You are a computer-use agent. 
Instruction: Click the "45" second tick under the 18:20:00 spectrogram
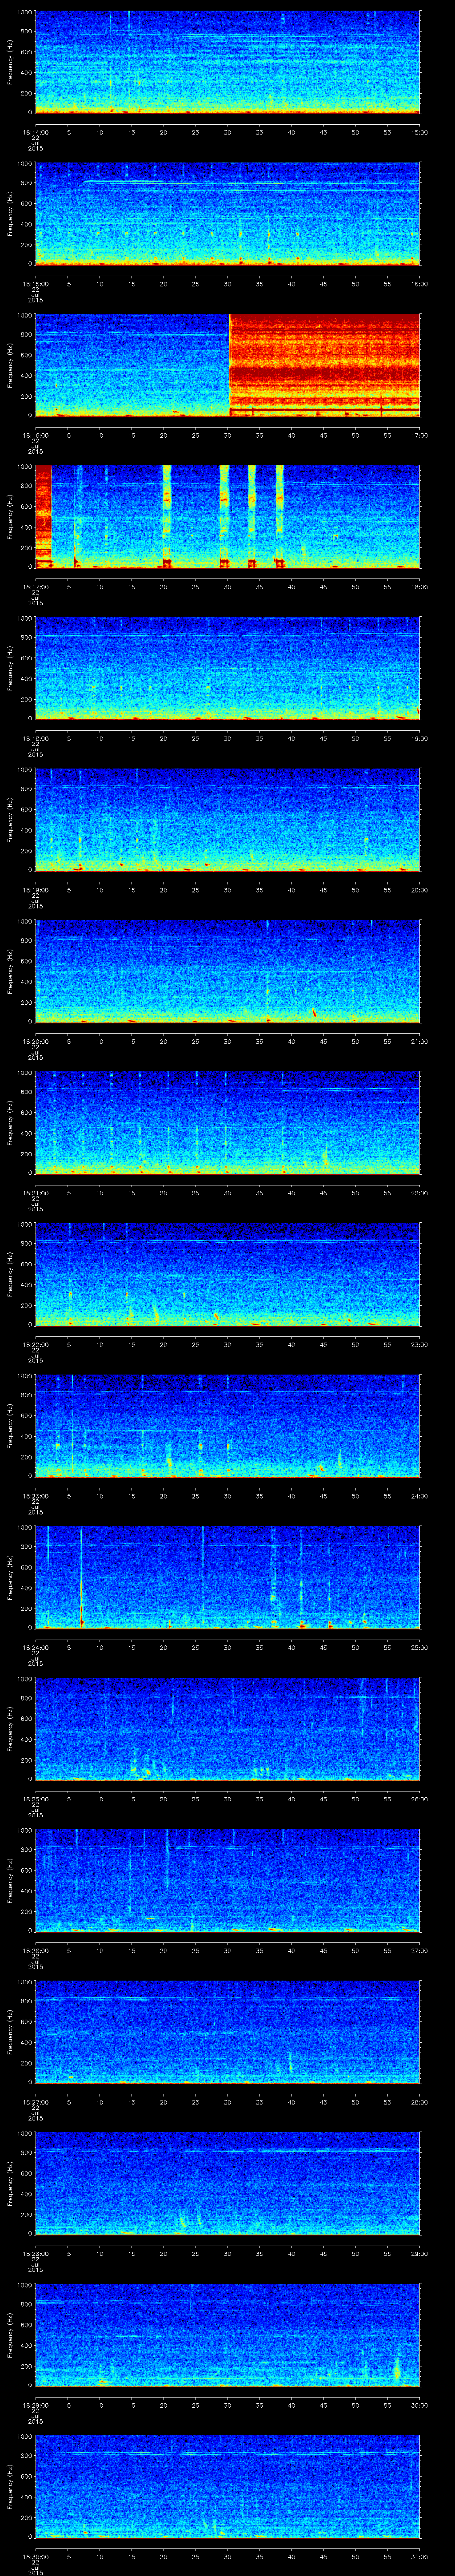pos(323,1041)
